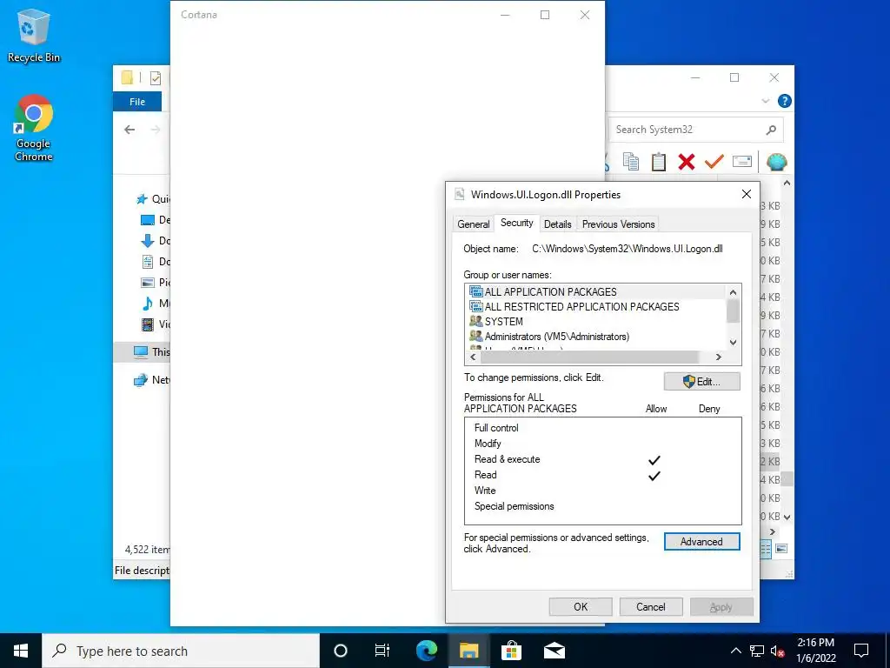Confirm with the OK button

point(581,606)
